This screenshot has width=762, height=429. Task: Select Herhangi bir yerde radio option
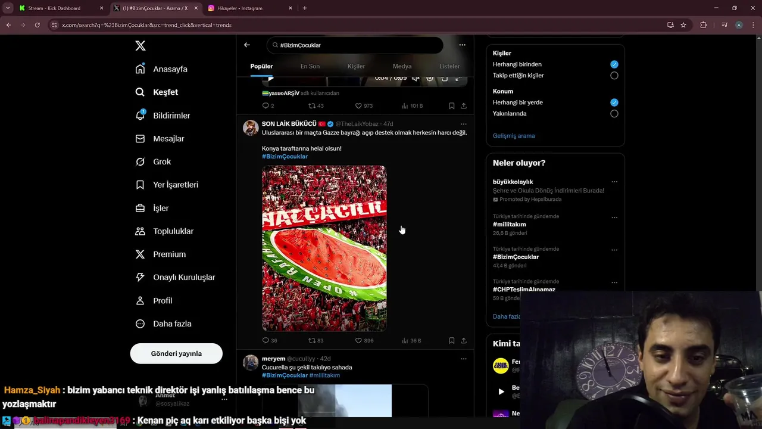point(614,102)
